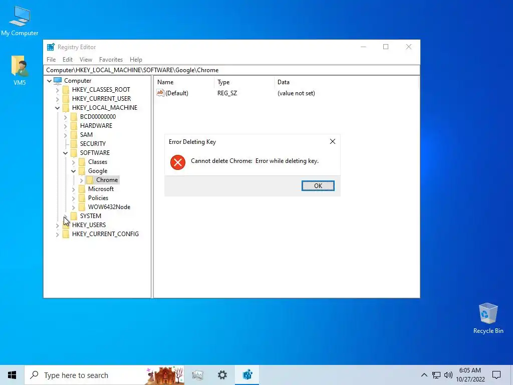Screen dimensions: 513x385
Task: Select the SECURITY folder icon
Action: point(74,144)
